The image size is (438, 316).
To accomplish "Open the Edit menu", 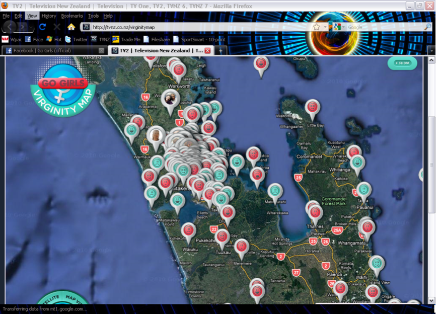I will click(x=19, y=16).
